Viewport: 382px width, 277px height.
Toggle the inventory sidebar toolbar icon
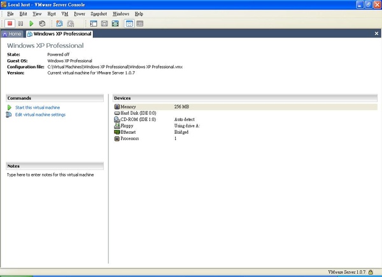[x=94, y=24]
